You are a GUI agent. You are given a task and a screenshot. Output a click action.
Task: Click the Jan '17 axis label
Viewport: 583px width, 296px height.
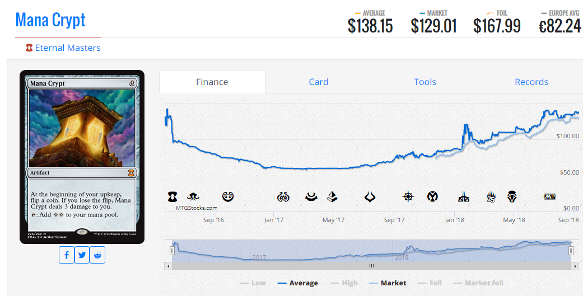tap(274, 220)
